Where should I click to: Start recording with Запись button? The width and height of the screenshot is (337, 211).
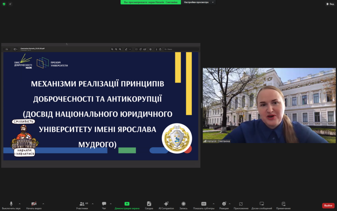pos(183,204)
